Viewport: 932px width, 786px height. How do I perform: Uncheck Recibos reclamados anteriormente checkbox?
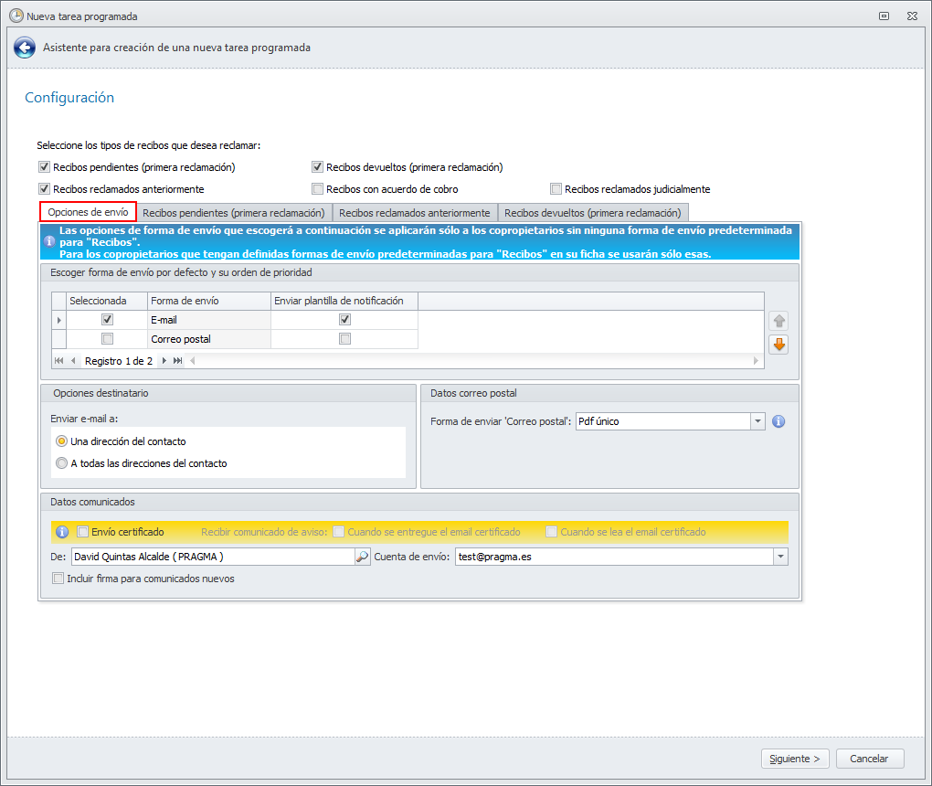[x=44, y=189]
